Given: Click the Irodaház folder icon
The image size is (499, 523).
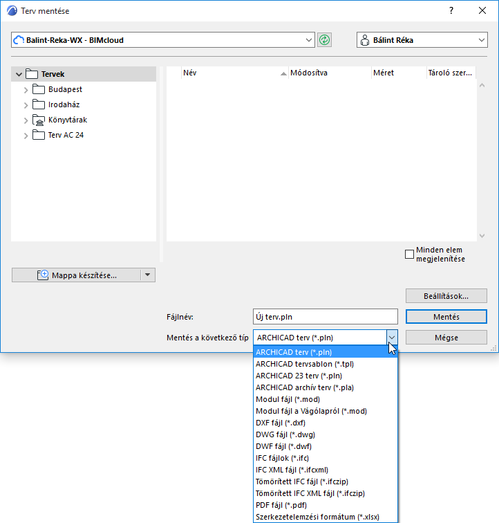Looking at the screenshot, I should (x=39, y=104).
